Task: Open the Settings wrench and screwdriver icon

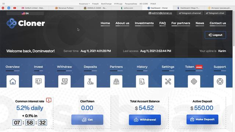Action: [x=168, y=81]
